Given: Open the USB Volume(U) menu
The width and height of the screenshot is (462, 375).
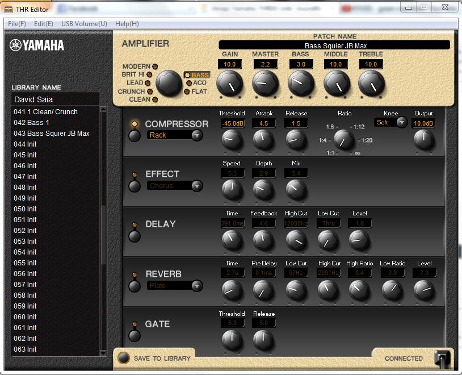Looking at the screenshot, I should click(x=84, y=24).
